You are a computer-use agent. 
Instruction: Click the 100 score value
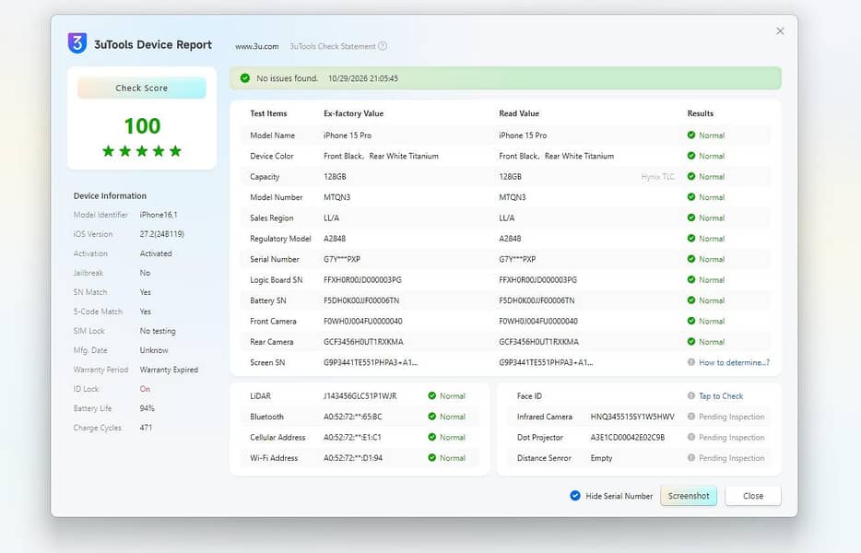point(142,125)
